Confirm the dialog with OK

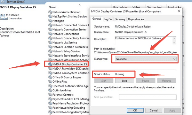(x=135, y=110)
